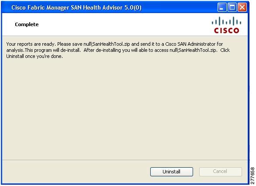Screen dimensions: 256x186
Task: Select the bold 'Complete' heading
Action: click(27, 24)
